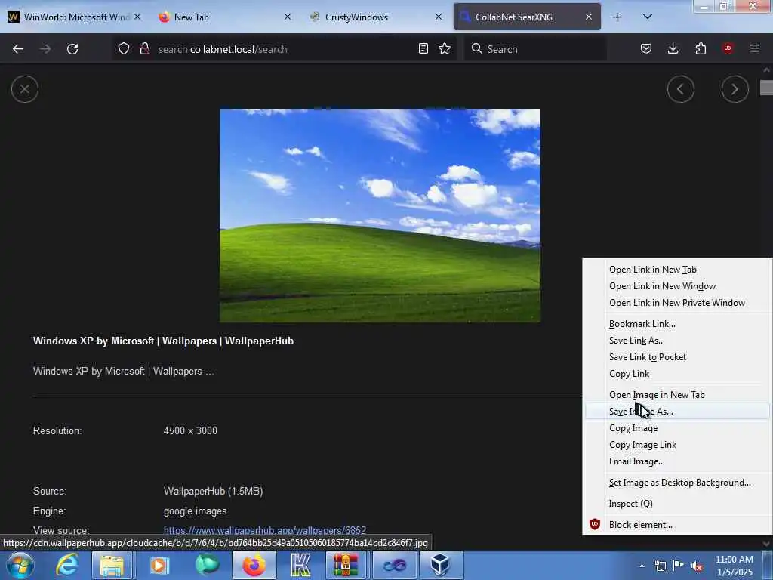Image resolution: width=773 pixels, height=580 pixels.
Task: Open Windows Media Player from taskbar
Action: pyautogui.click(x=159, y=565)
